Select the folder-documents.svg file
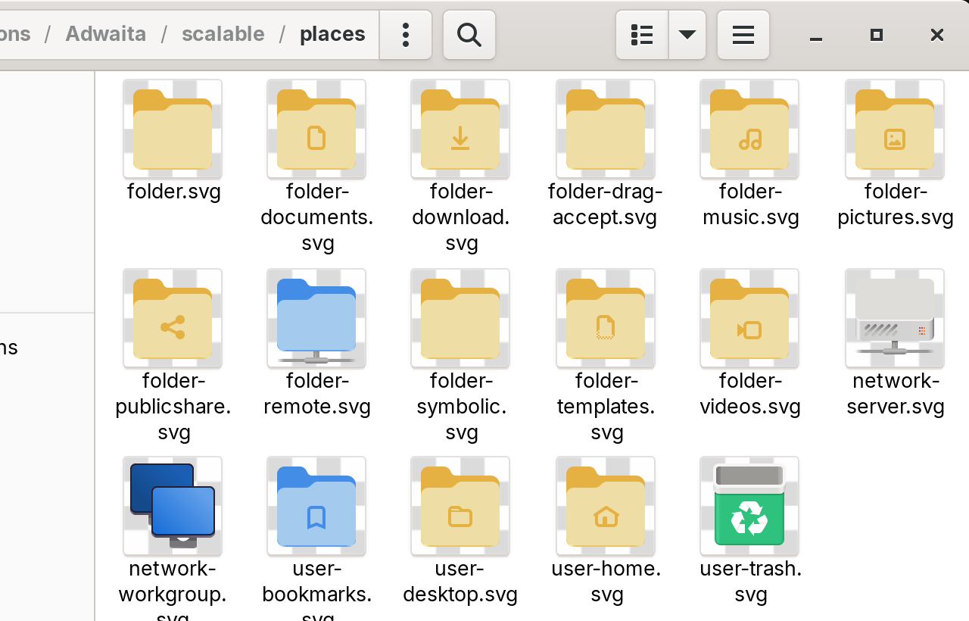The height and width of the screenshot is (621, 969). click(316, 130)
